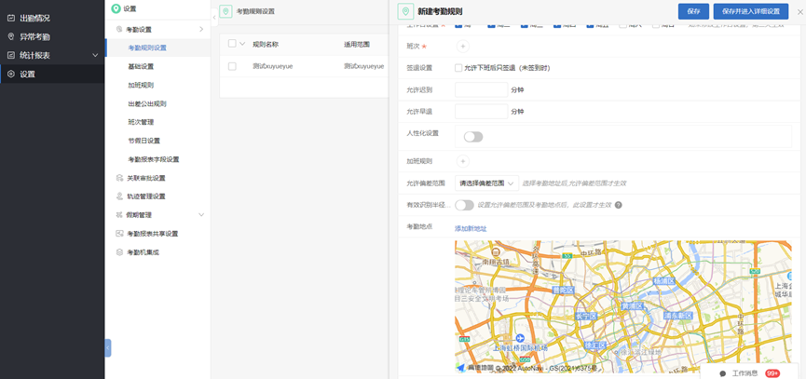The image size is (806, 379).
Task: Add an overtime rule with the 加班规则 plus icon
Action: (x=462, y=161)
